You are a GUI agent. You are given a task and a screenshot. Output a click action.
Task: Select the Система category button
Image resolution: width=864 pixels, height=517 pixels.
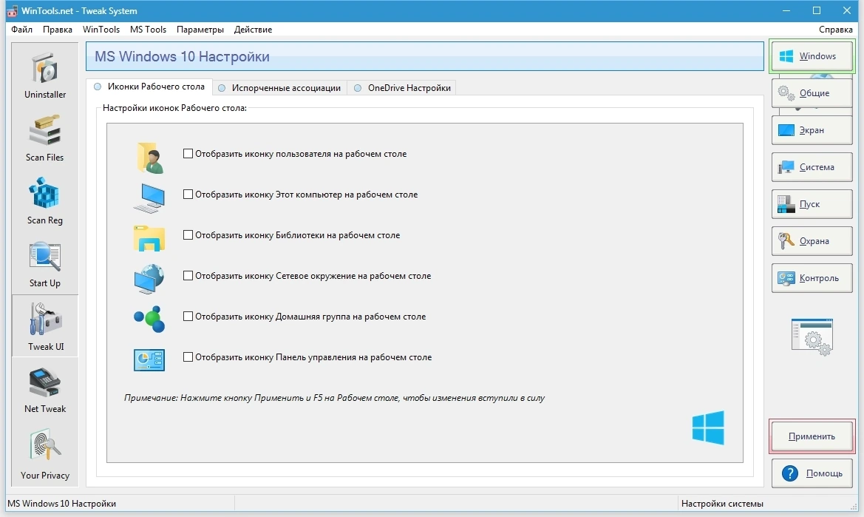pyautogui.click(x=812, y=167)
